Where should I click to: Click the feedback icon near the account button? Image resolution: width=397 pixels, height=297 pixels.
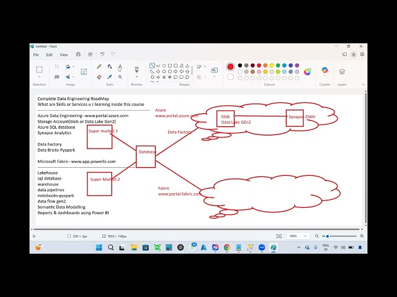tap(344, 54)
